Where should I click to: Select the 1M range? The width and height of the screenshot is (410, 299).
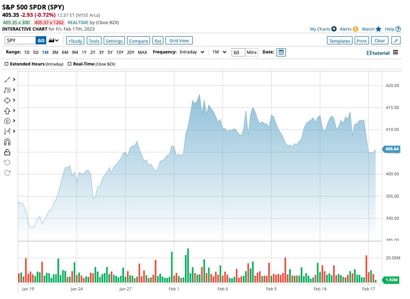45,53
